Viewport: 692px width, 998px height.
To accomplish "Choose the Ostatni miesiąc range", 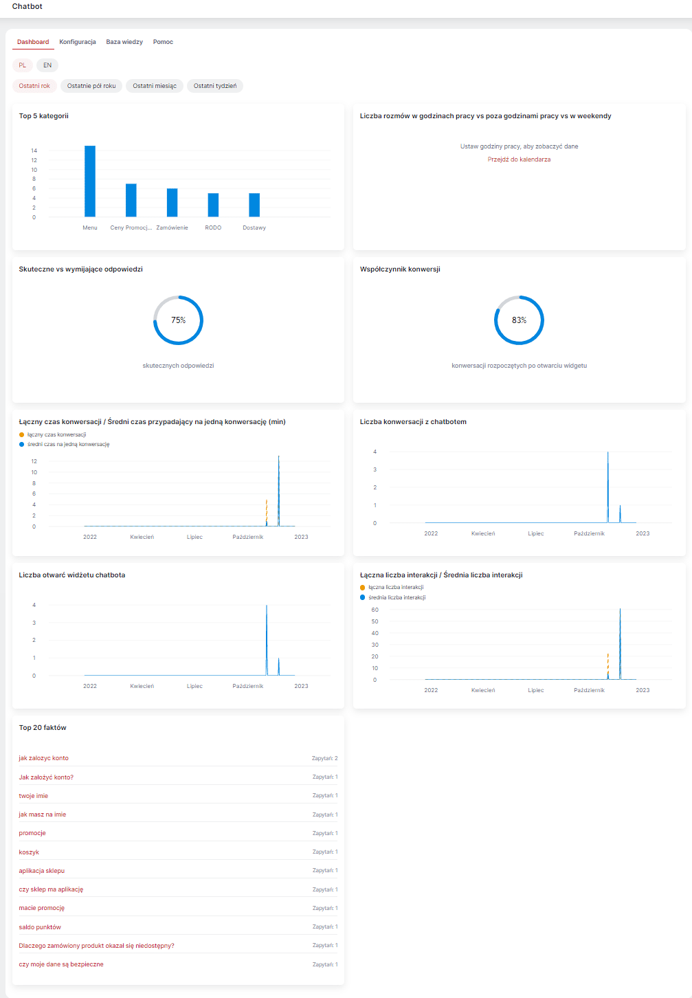I will (x=155, y=86).
